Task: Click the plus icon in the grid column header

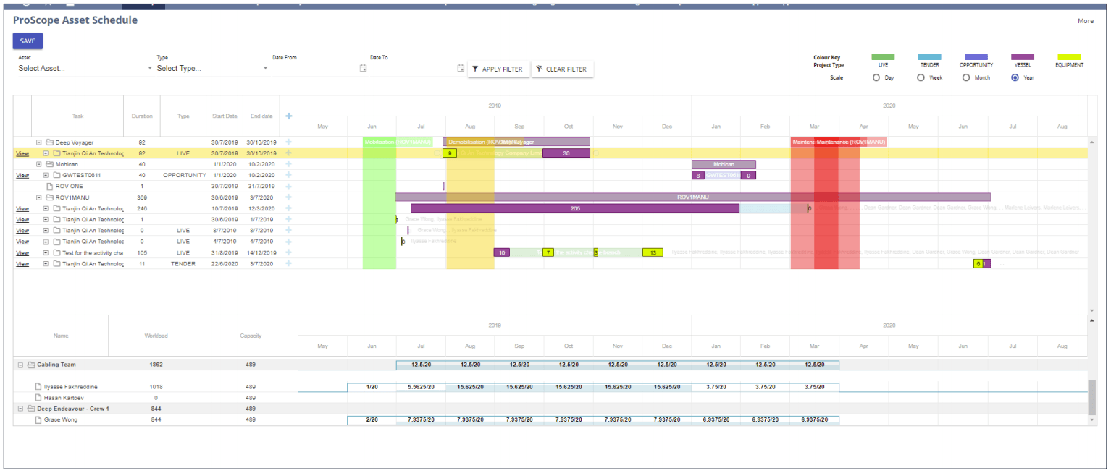Action: pyautogui.click(x=288, y=116)
